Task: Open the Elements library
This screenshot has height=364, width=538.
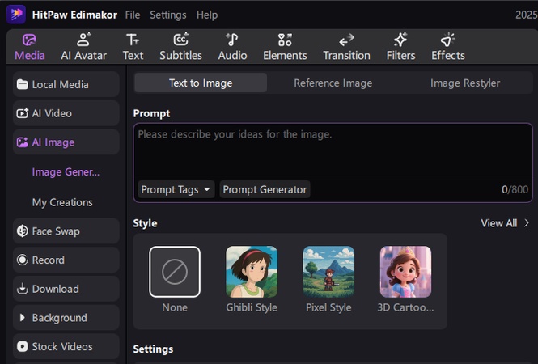Action: (x=285, y=46)
